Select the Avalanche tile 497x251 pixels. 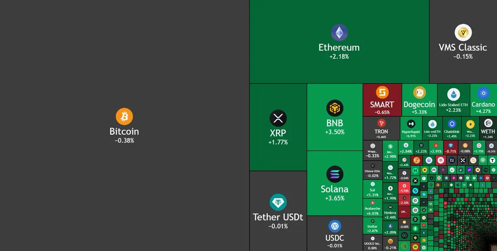click(373, 208)
